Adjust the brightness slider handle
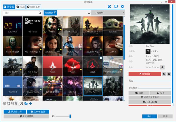 [x=70, y=116]
